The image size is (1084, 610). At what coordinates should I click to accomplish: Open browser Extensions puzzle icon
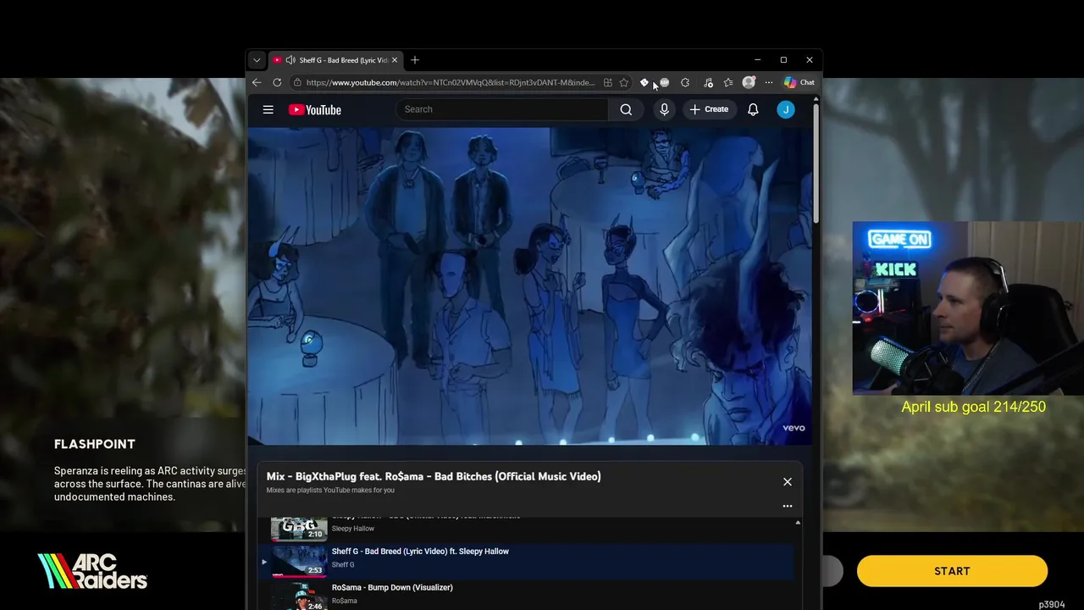tap(685, 82)
